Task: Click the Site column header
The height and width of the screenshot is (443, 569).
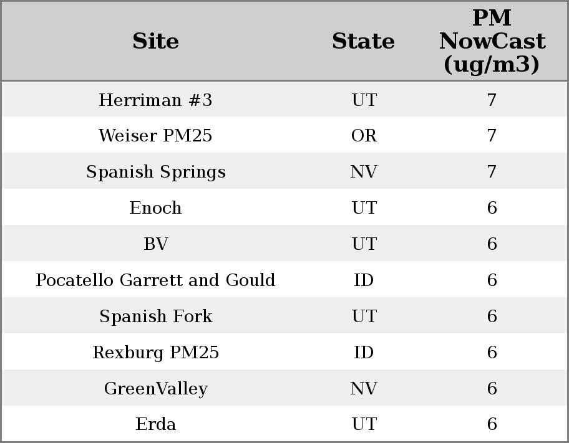Action: coord(155,41)
